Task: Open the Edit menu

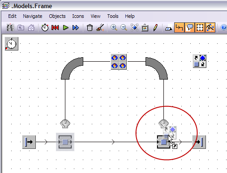Action: [x=12, y=16]
